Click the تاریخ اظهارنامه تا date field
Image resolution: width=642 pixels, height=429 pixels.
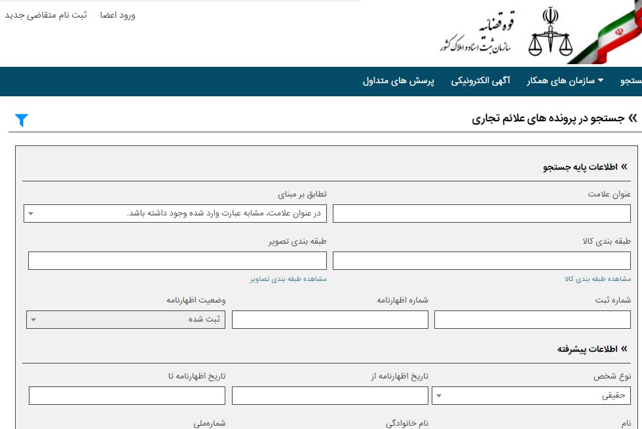(x=126, y=396)
